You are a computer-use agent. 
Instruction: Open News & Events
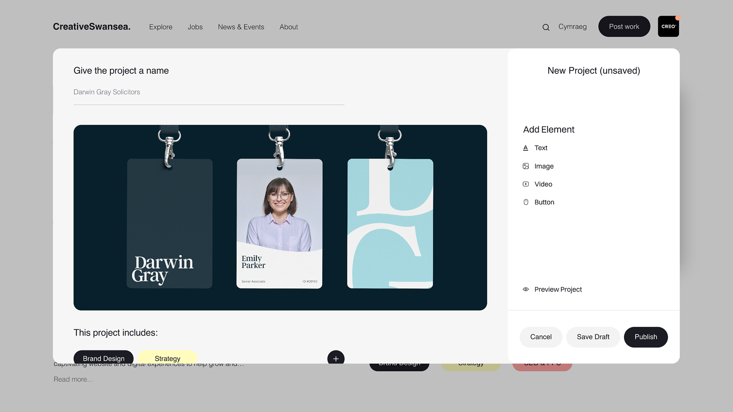click(x=241, y=27)
